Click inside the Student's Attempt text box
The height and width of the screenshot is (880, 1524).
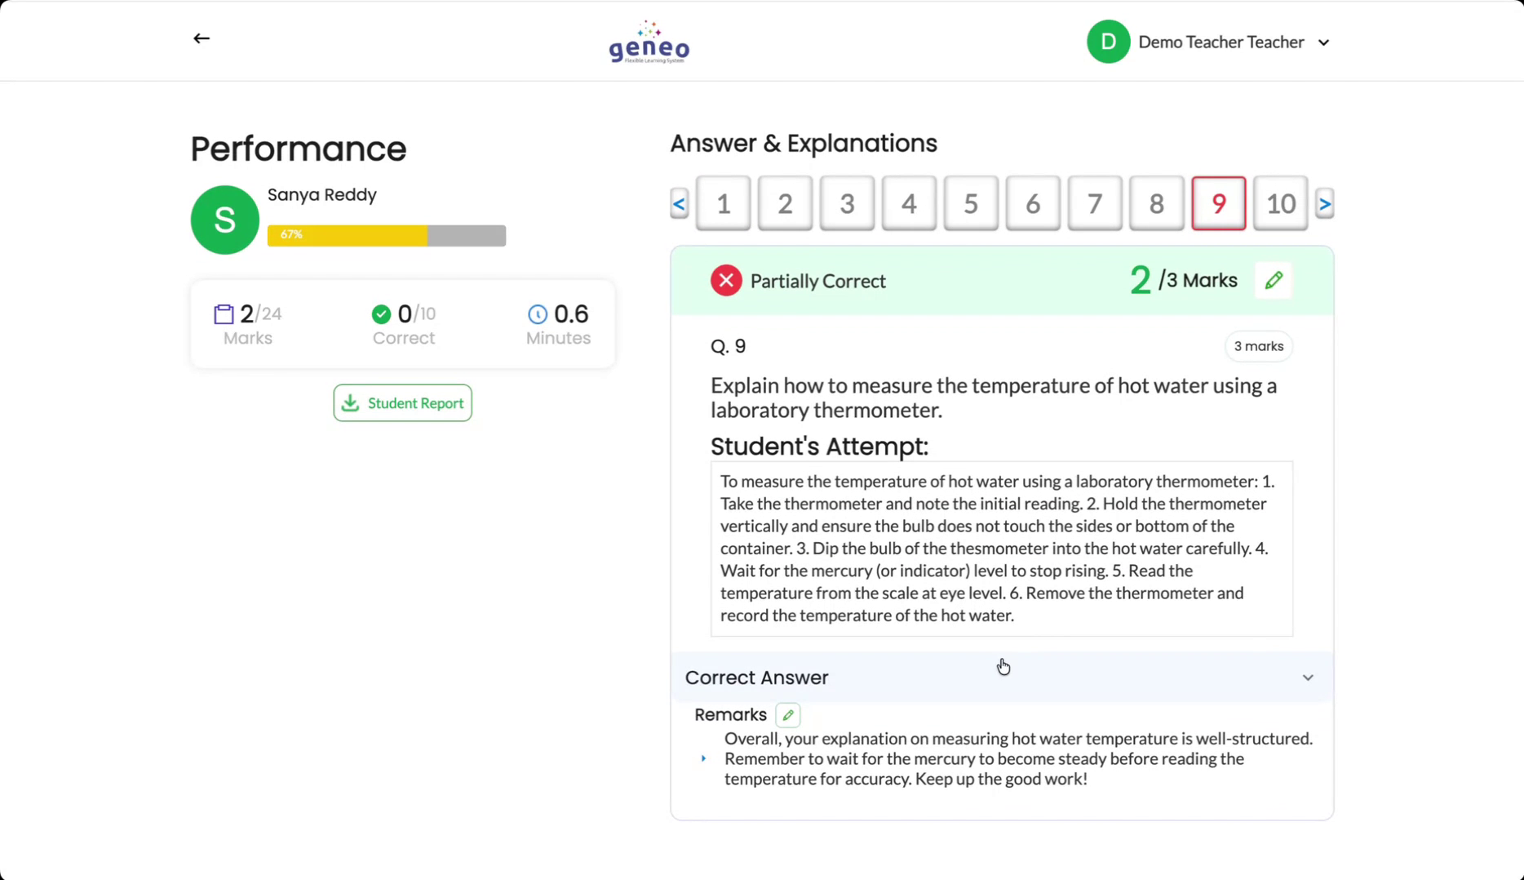click(1001, 549)
